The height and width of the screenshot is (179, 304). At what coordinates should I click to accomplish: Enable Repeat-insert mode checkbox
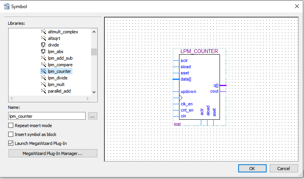click(11, 126)
